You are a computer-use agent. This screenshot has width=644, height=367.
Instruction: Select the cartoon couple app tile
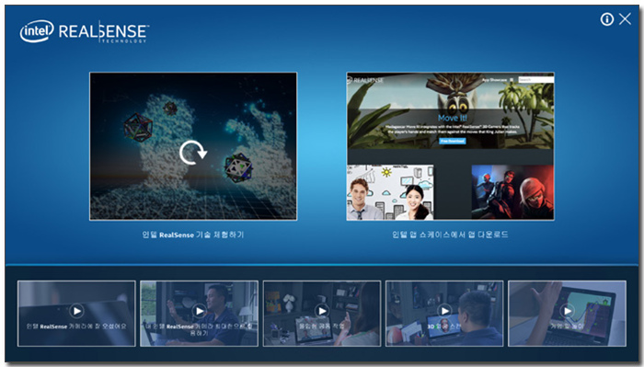click(390, 192)
